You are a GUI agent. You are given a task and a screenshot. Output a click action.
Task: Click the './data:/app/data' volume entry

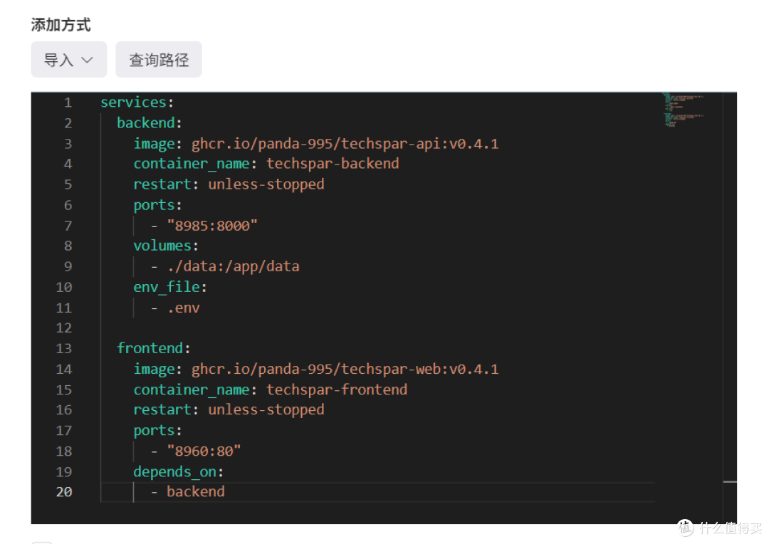[233, 266]
